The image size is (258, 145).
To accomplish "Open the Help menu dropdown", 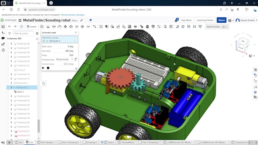I will pyautogui.click(x=231, y=20).
